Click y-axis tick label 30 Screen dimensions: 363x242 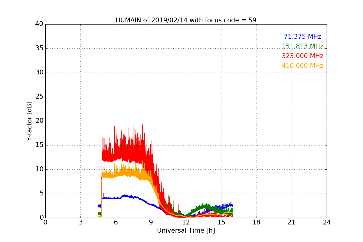(39, 73)
